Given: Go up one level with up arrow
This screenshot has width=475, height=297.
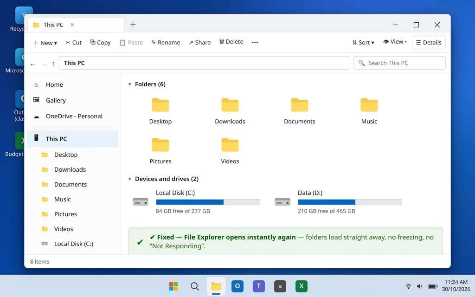Looking at the screenshot, I should (53, 64).
